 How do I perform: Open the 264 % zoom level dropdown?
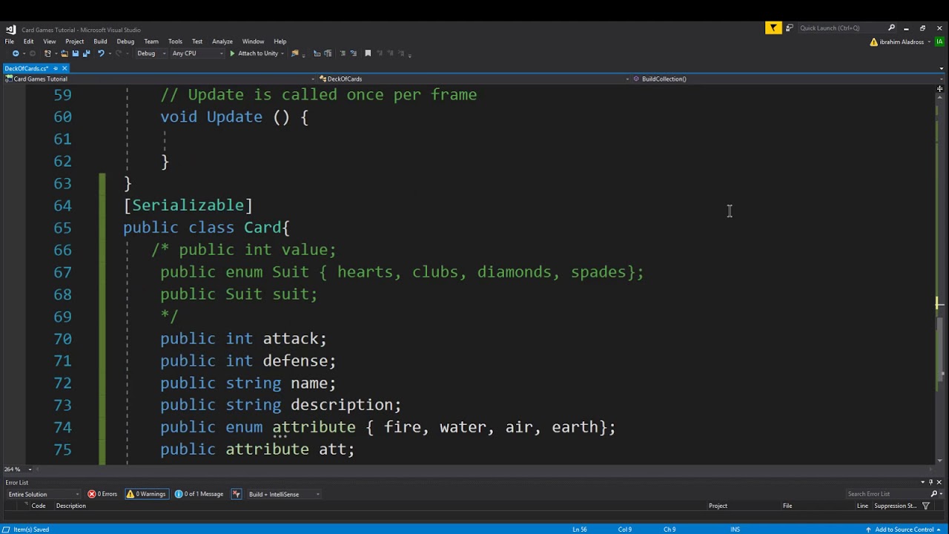click(x=18, y=469)
